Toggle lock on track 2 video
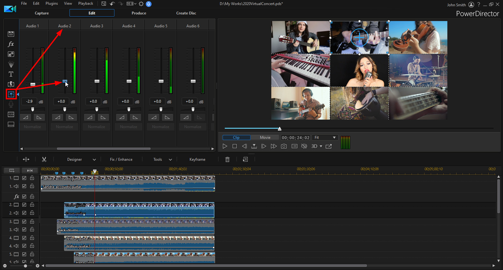 (x=32, y=205)
